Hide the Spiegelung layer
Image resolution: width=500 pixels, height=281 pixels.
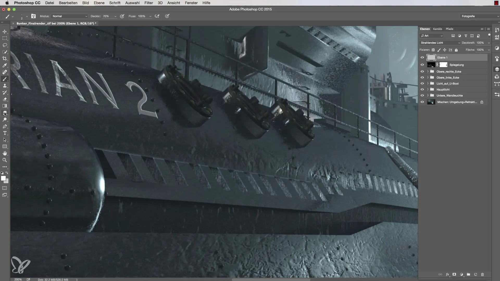point(422,65)
